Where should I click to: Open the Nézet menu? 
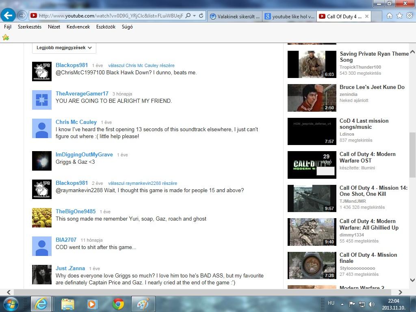coord(54,27)
